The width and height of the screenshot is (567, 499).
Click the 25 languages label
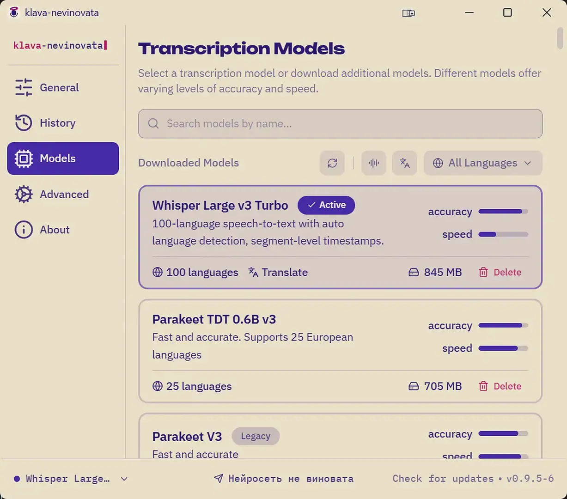(199, 386)
